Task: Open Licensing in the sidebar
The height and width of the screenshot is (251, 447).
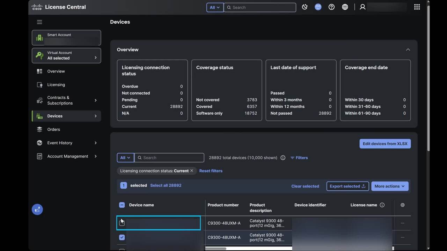Action: tap(56, 85)
